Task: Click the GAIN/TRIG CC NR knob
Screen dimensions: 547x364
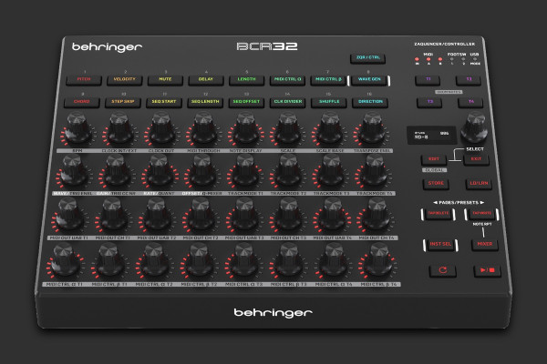Action: [116, 171]
